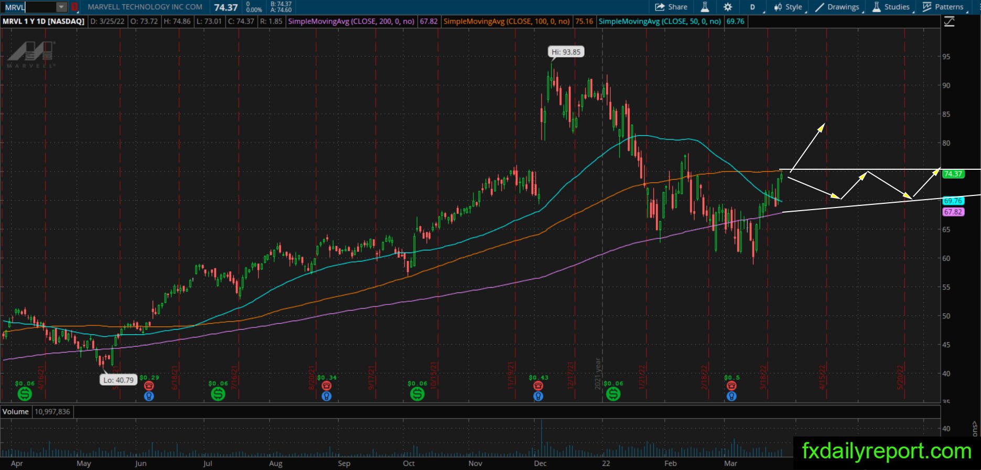Click the Aug label on the time axis

(276, 463)
